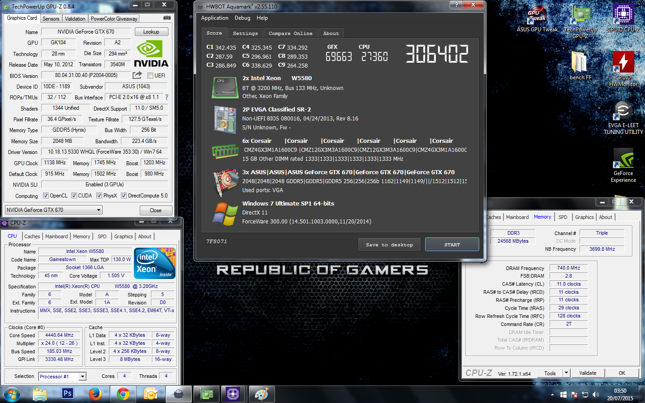Viewport: 645px width, 403px height.
Task: Open SPD tab in right CPU-Z window
Action: (x=563, y=217)
